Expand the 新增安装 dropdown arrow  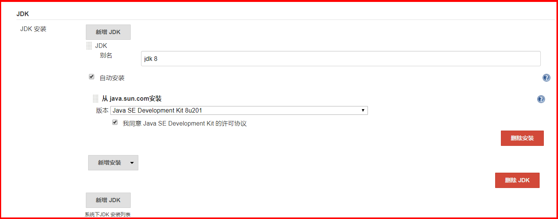pos(132,163)
